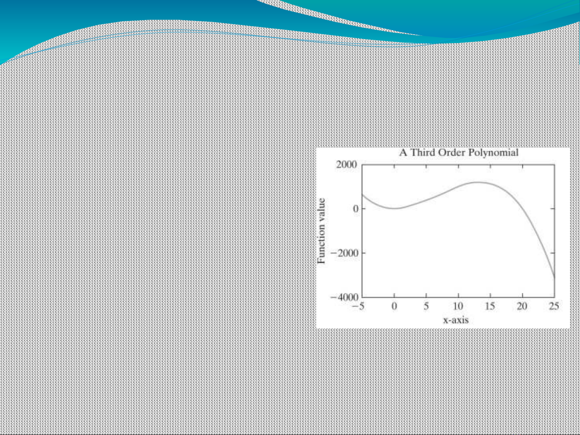Click the 0 tick label on the x-axis
The image size is (580, 435).
(394, 306)
